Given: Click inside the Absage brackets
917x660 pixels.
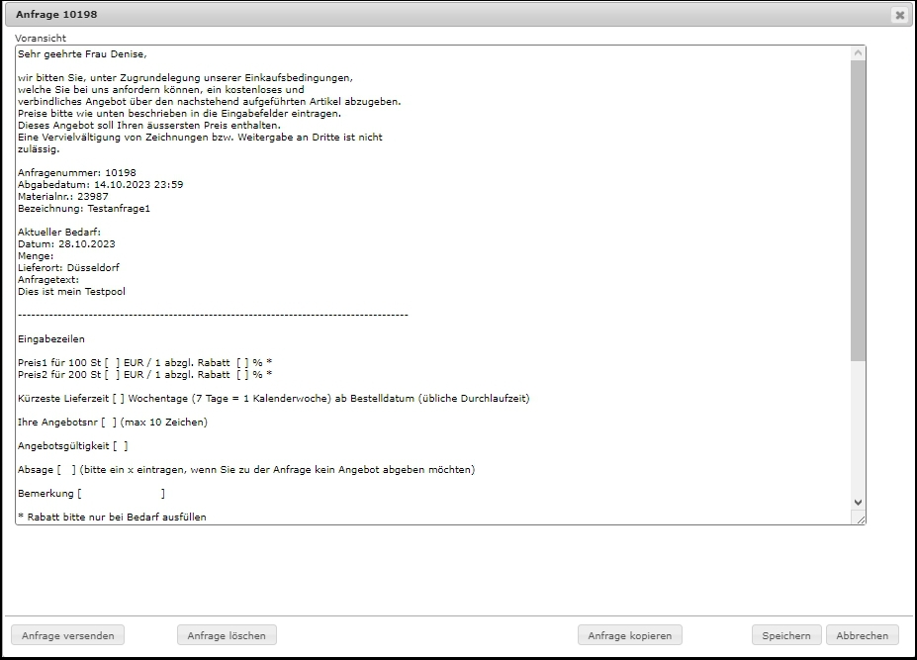Looking at the screenshot, I should click(x=66, y=470).
